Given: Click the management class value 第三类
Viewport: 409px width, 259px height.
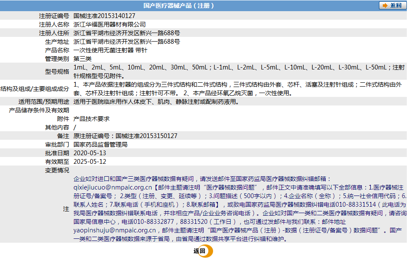Looking at the screenshot, I should coord(82,59).
